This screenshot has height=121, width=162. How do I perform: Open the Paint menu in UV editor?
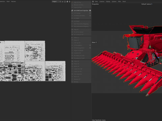(8, 1)
